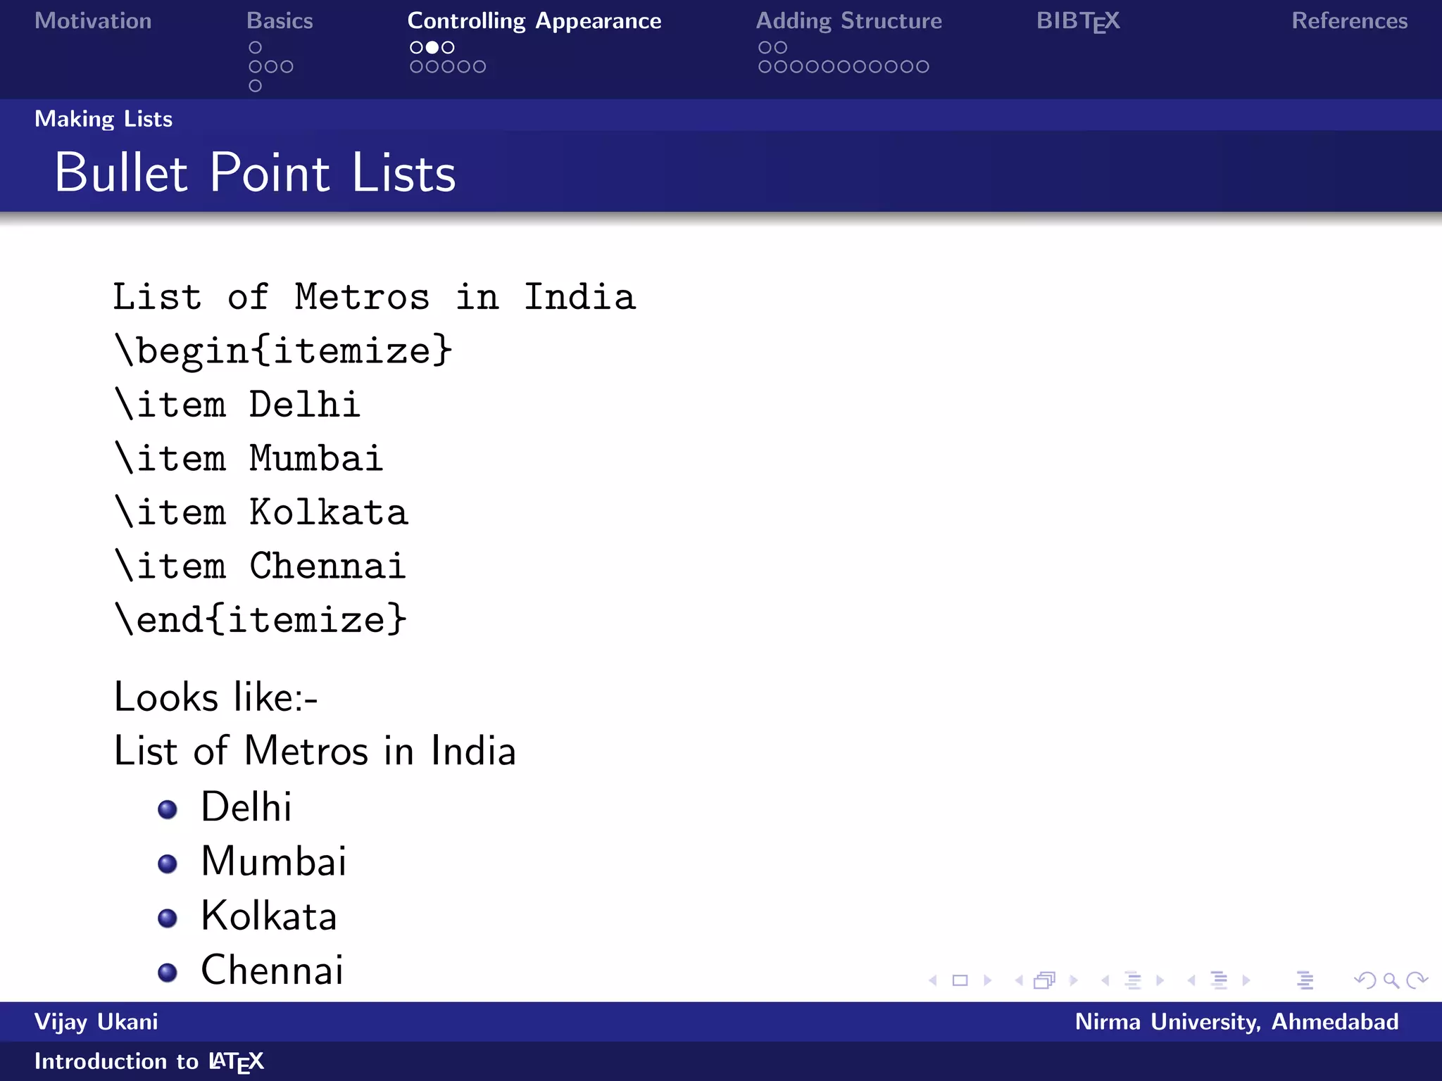Select the filled slide dot under Controlling Appearance
This screenshot has height=1081, width=1442.
click(x=432, y=47)
